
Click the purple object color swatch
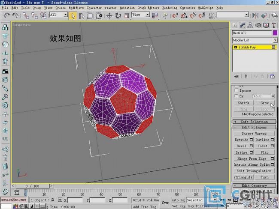(275, 33)
